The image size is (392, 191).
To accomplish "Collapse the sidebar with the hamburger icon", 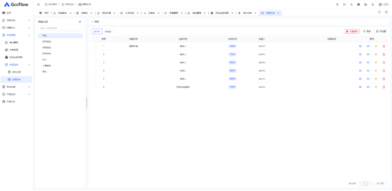I will pyautogui.click(x=38, y=4).
